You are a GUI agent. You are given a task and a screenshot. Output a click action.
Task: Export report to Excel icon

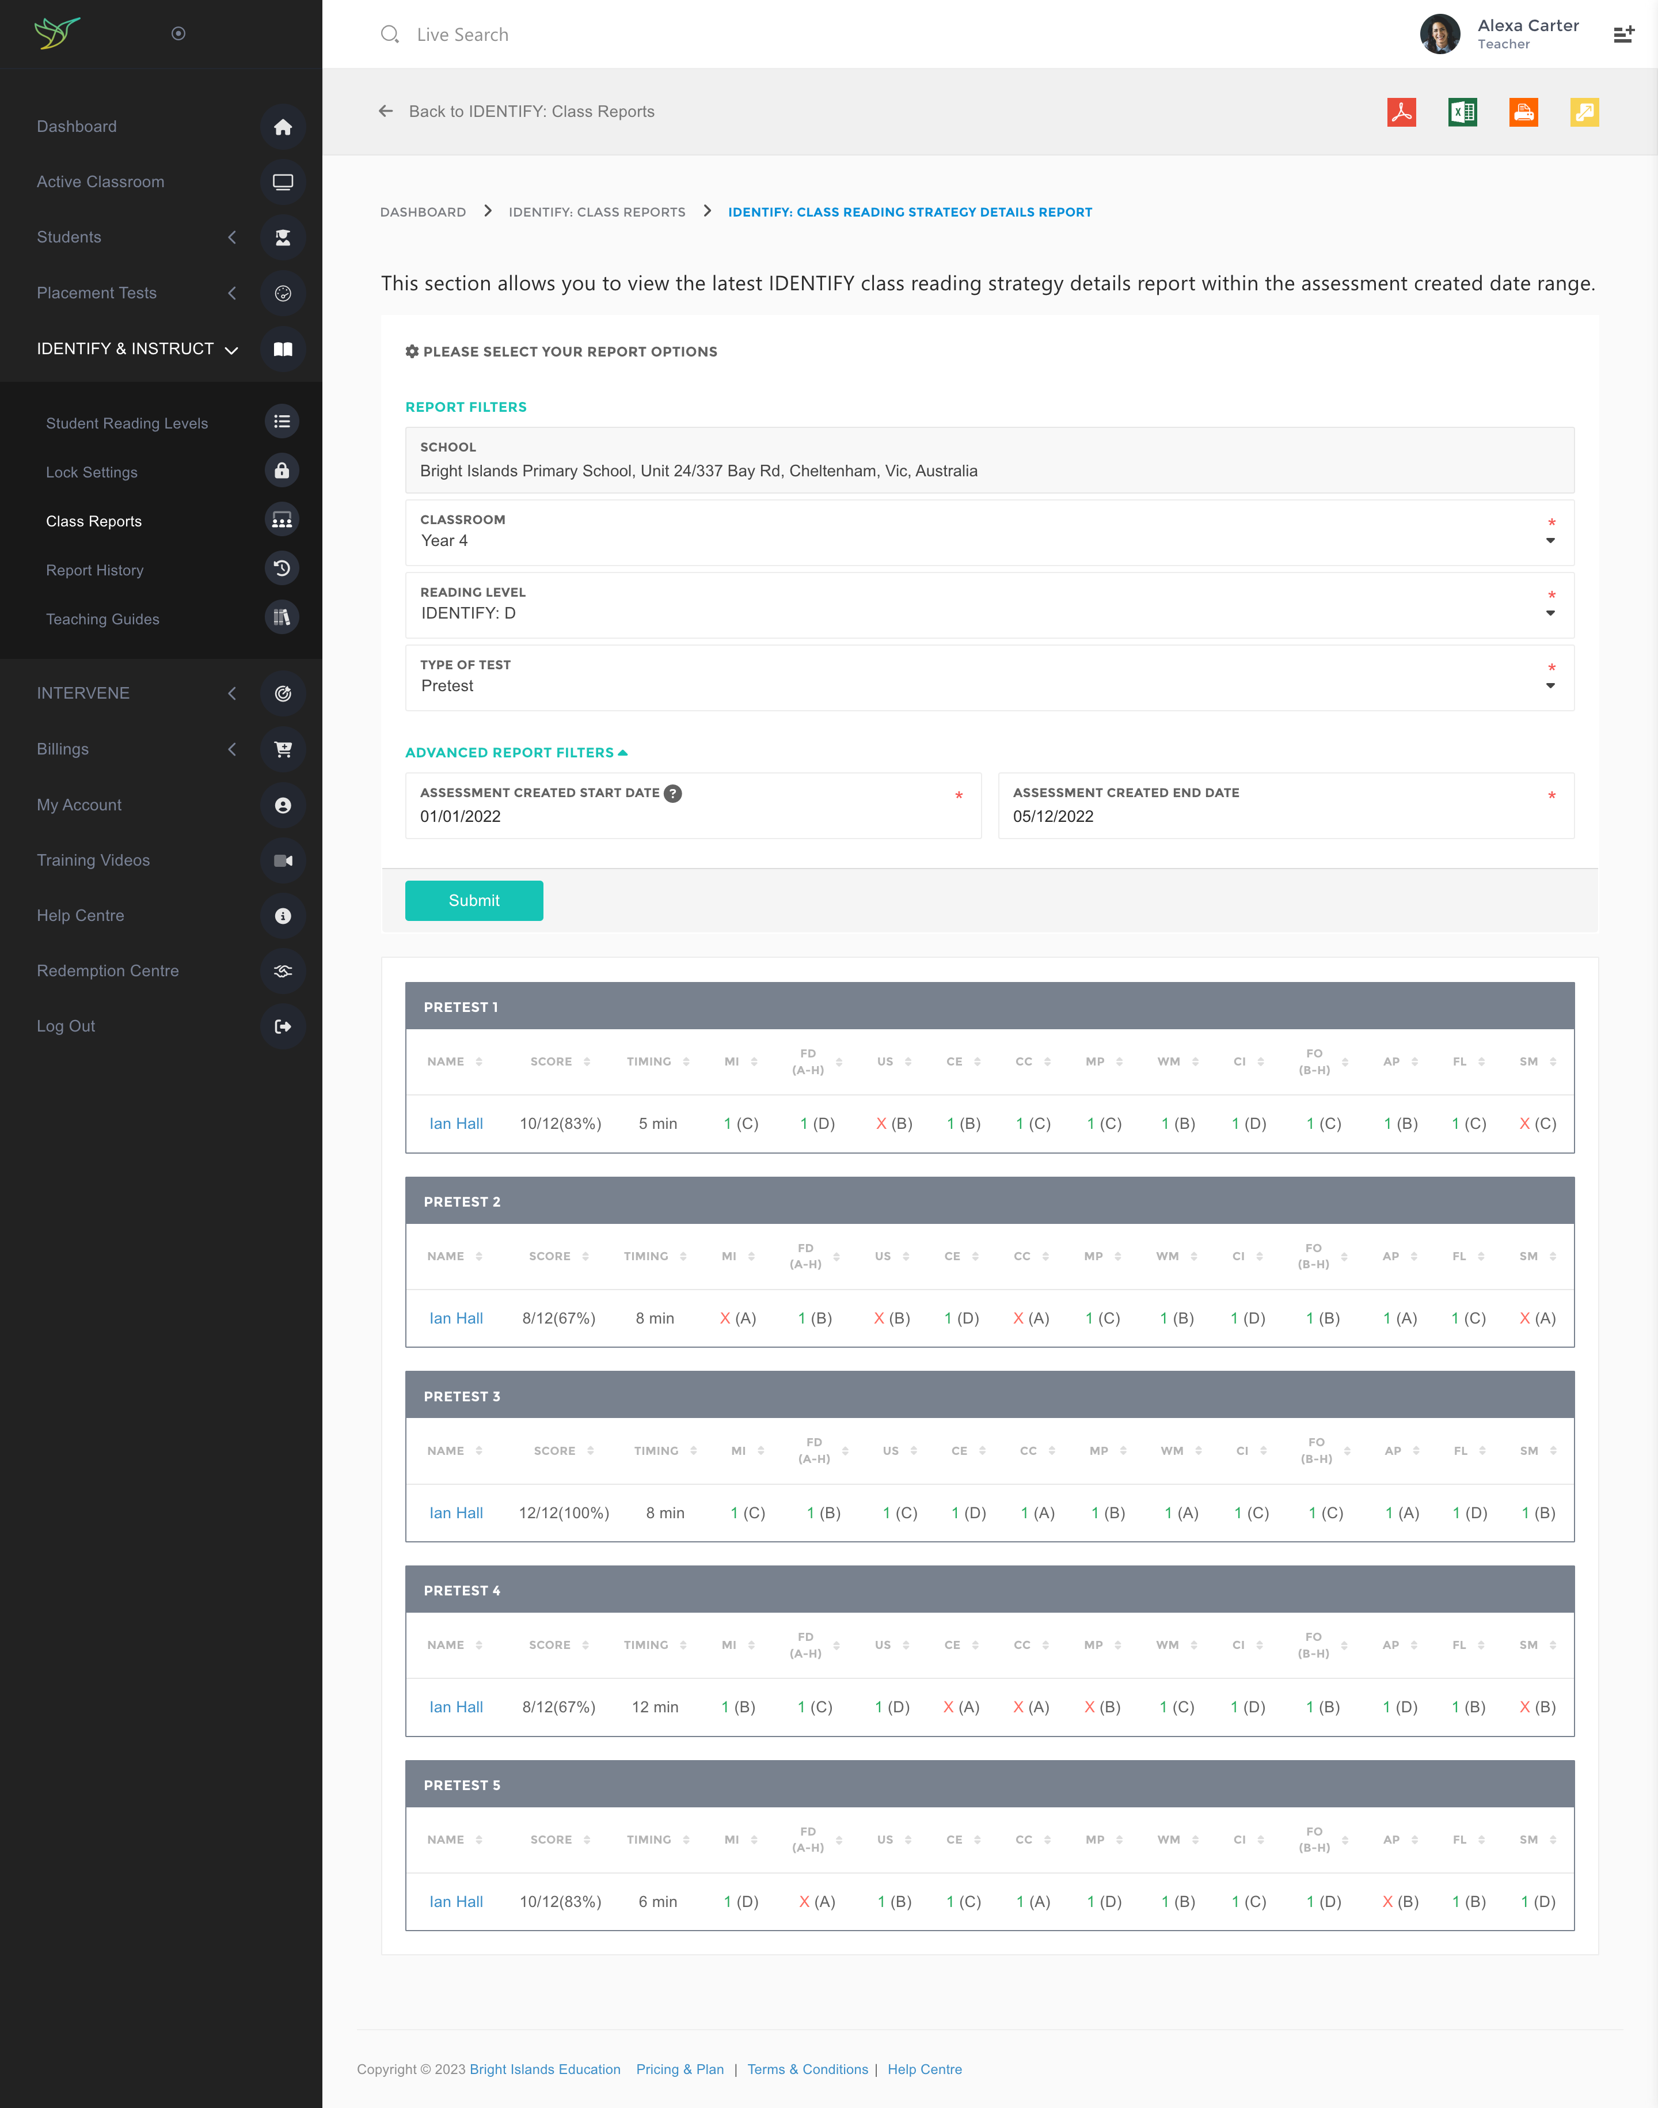pyautogui.click(x=1462, y=112)
